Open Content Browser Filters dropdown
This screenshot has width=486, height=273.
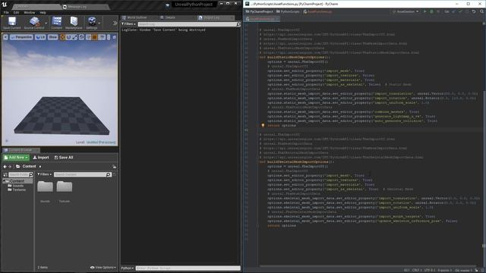45,174
